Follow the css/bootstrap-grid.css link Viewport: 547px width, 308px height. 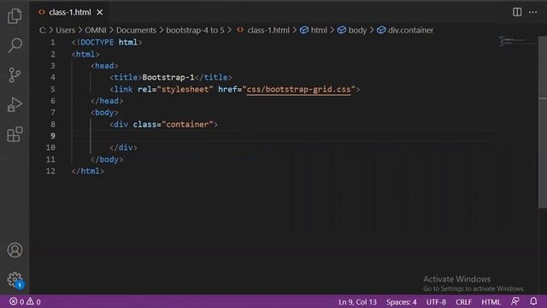[x=298, y=89]
